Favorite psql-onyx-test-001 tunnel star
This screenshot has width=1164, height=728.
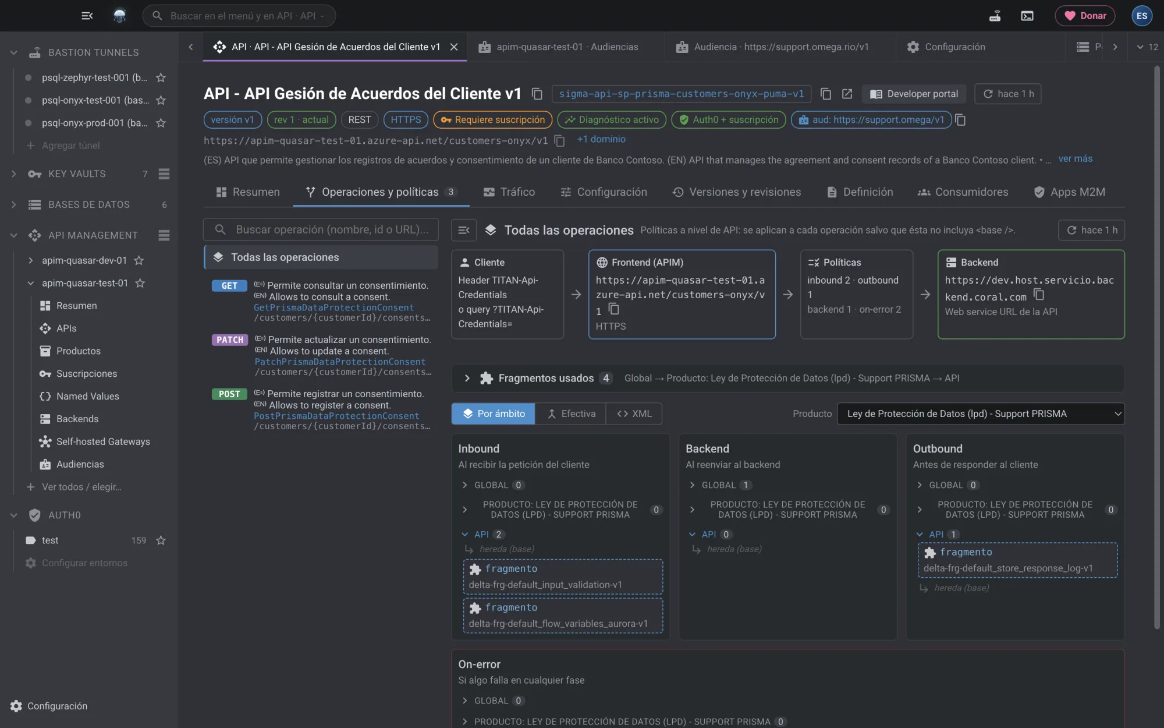tap(161, 100)
